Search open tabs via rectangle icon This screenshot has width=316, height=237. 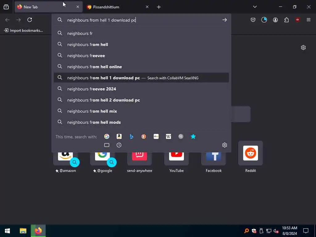(106, 145)
